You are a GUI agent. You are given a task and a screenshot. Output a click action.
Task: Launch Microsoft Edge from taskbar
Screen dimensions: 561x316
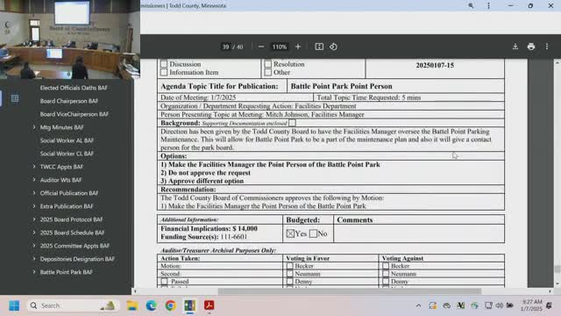coord(152,305)
